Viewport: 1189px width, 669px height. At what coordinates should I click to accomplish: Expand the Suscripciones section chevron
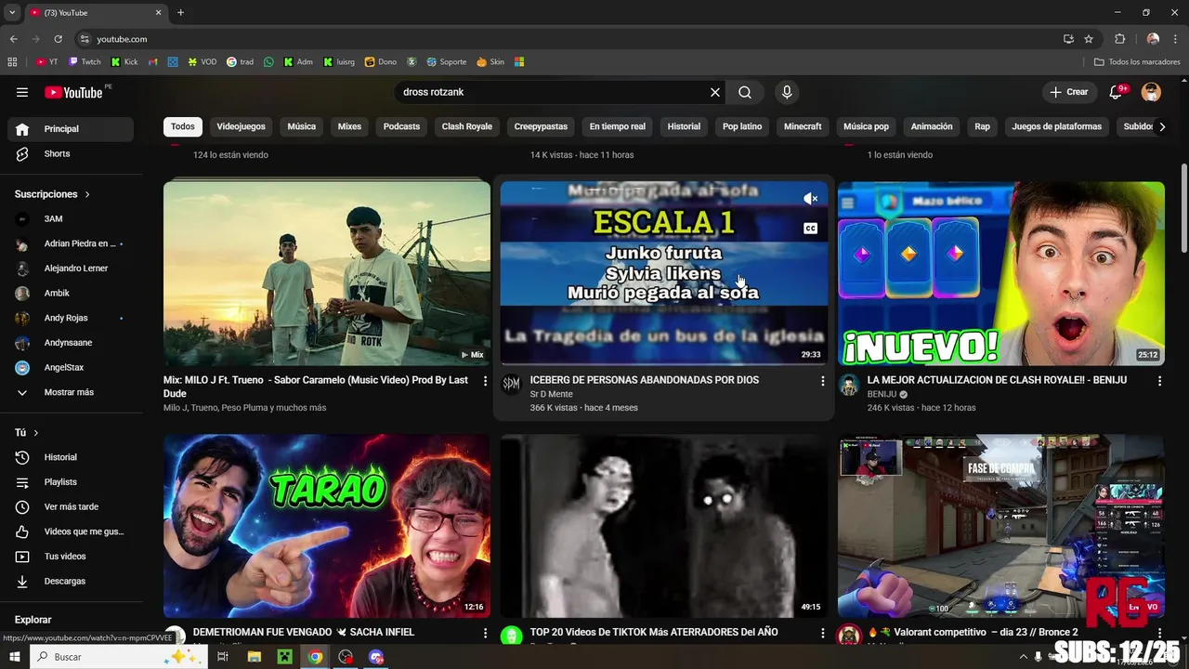[x=87, y=194]
